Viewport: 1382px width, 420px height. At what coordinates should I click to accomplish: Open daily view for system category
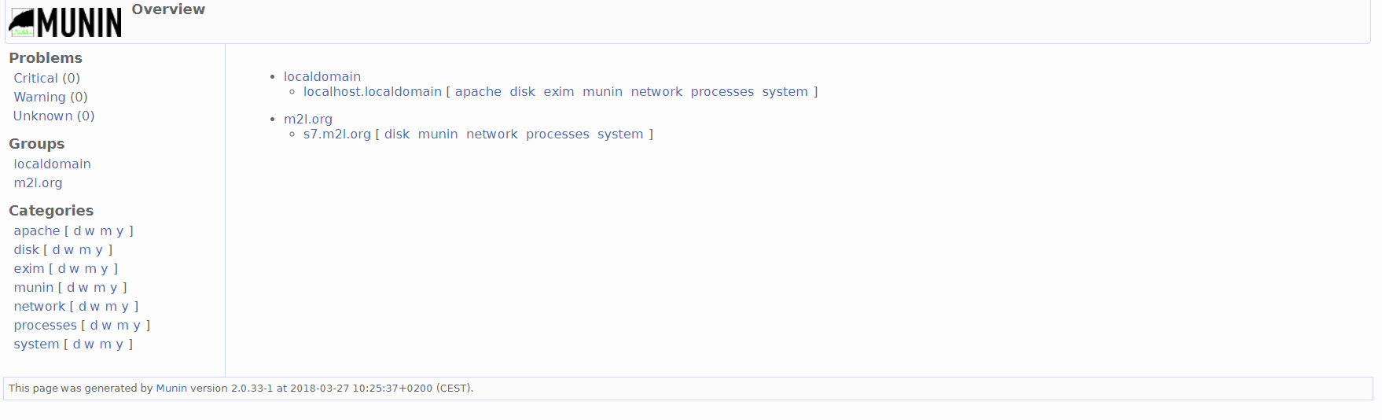[76, 344]
